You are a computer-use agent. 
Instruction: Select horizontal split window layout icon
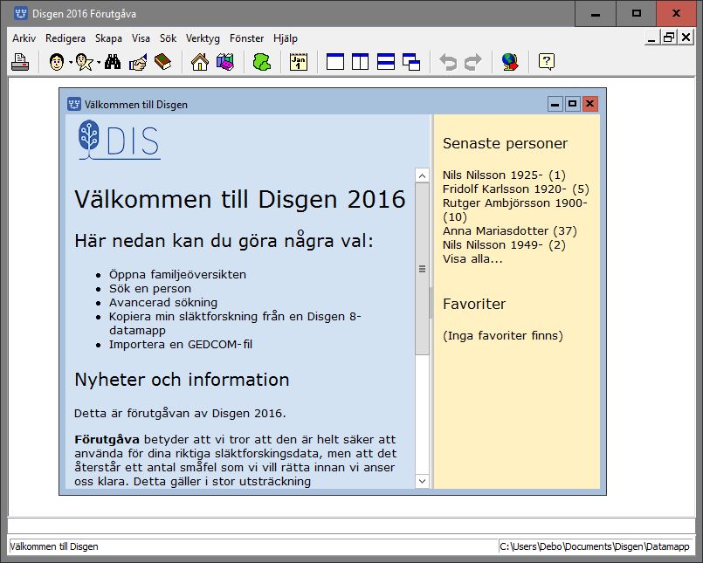pyautogui.click(x=386, y=62)
